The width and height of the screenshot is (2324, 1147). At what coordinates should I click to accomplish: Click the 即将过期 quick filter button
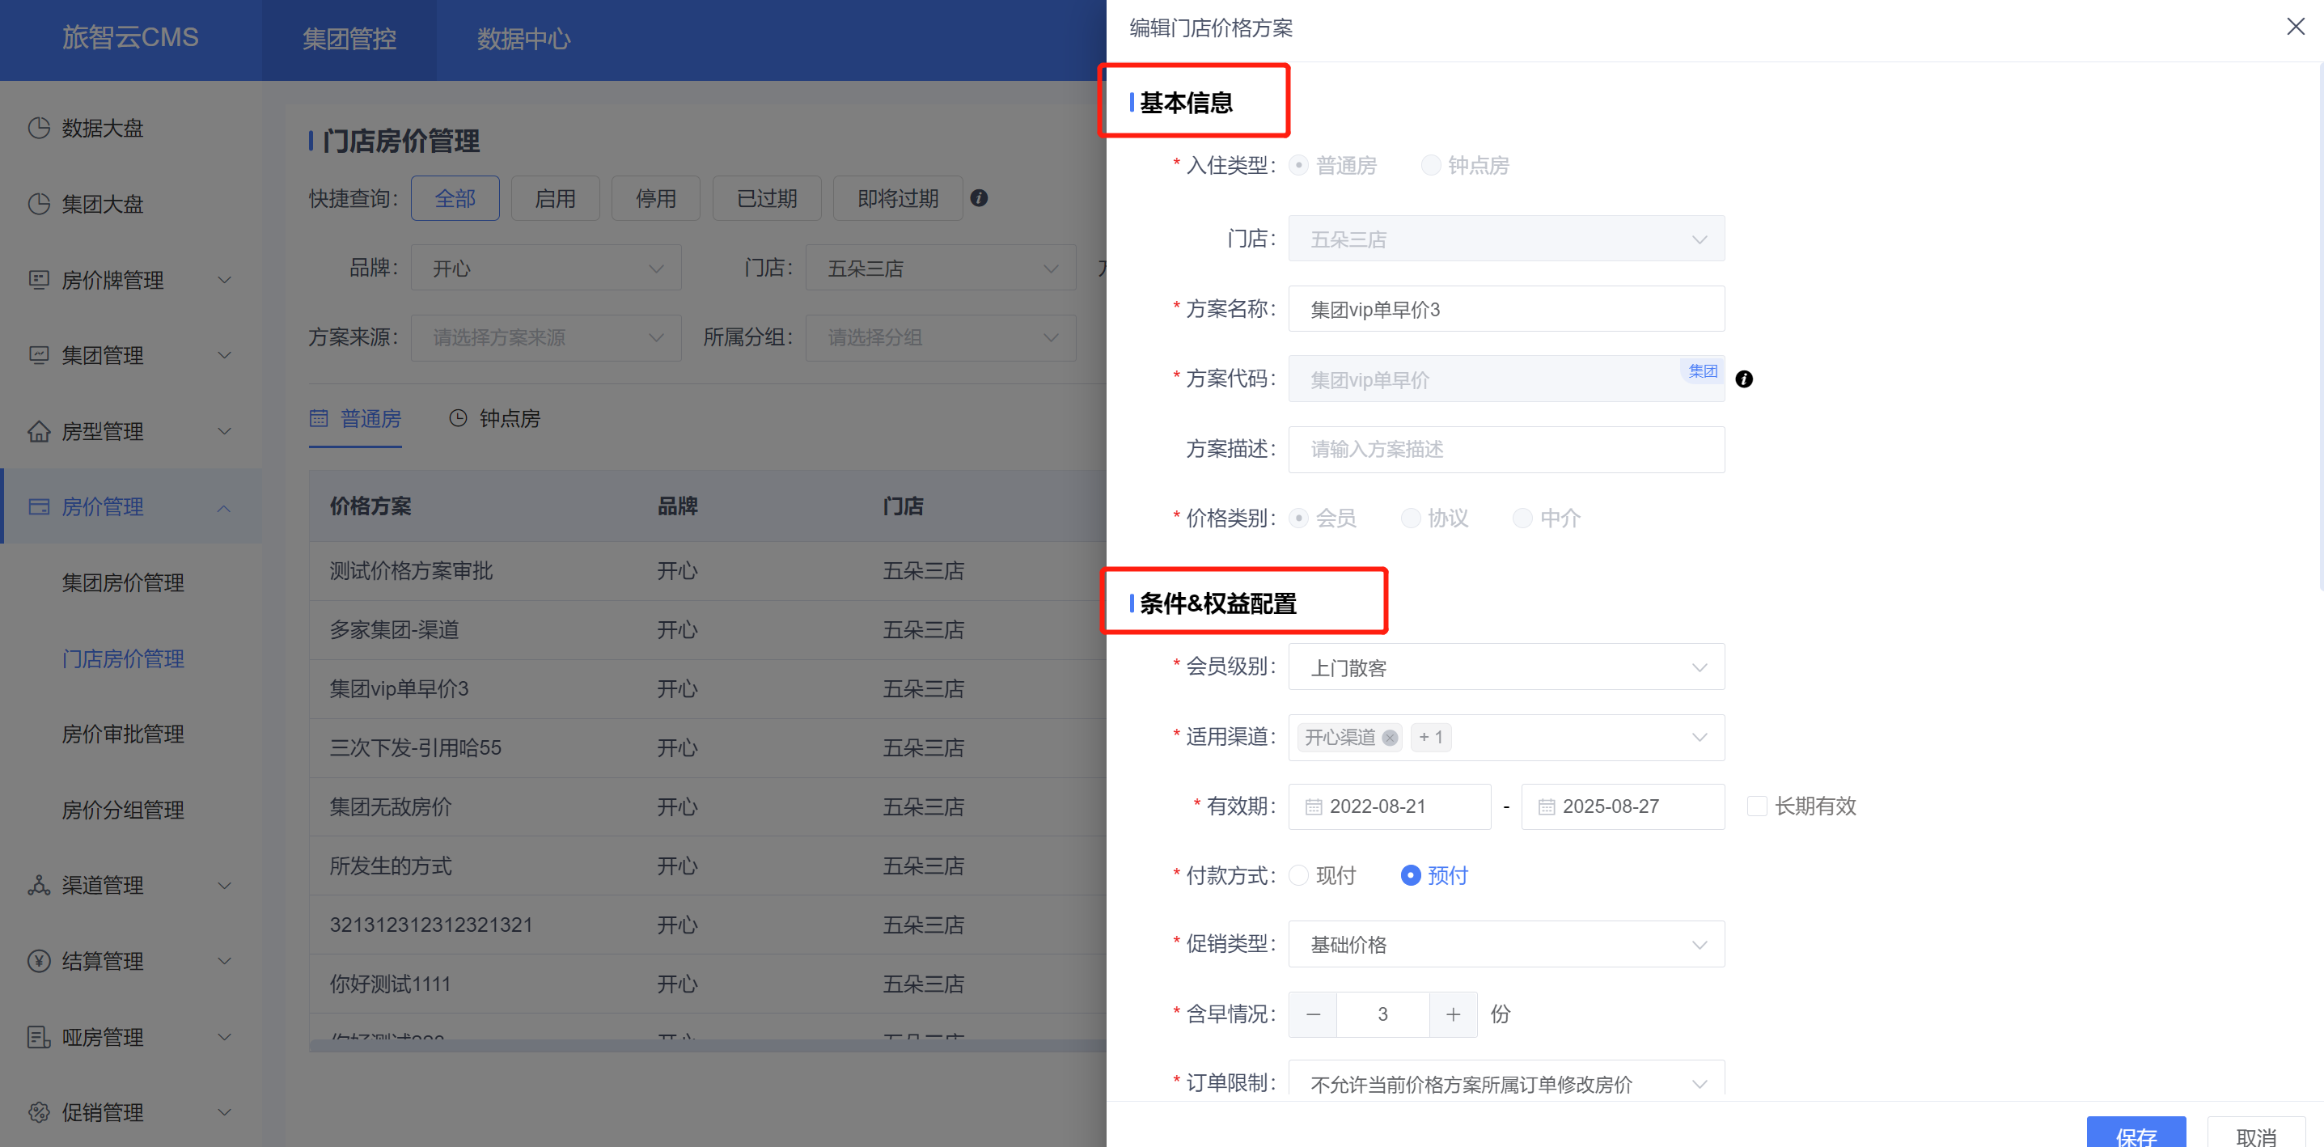[x=898, y=197]
